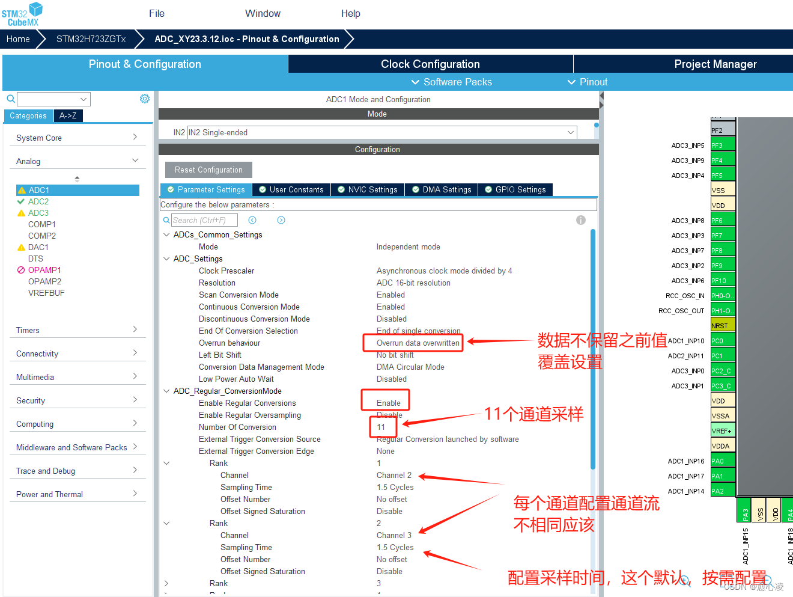The height and width of the screenshot is (597, 793).
Task: Click the Channel 2 value of Rank 1
Action: [x=394, y=475]
